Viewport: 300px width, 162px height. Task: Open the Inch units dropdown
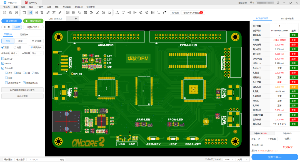point(229,160)
